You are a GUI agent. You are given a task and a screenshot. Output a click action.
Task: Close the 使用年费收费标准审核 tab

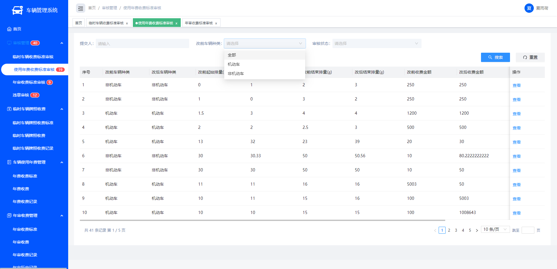pyautogui.click(x=176, y=23)
